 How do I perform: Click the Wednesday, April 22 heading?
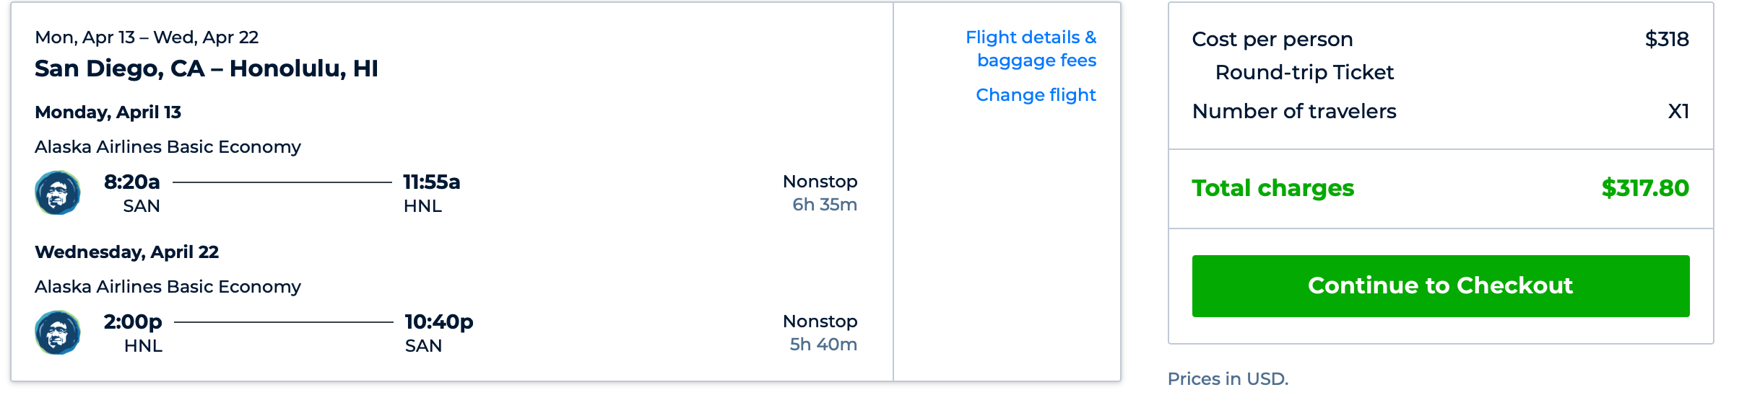127,252
